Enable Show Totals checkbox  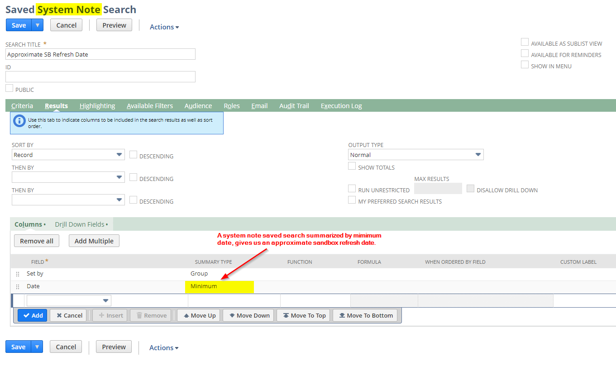pos(352,166)
